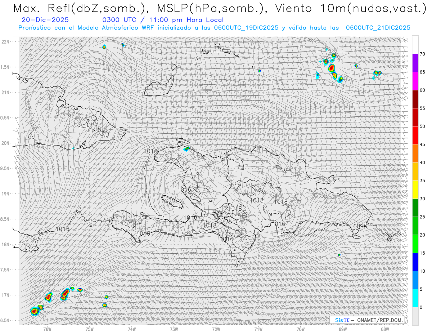Click the '55' colorbar scale value
The height and width of the screenshot is (334, 432).
tap(422, 108)
